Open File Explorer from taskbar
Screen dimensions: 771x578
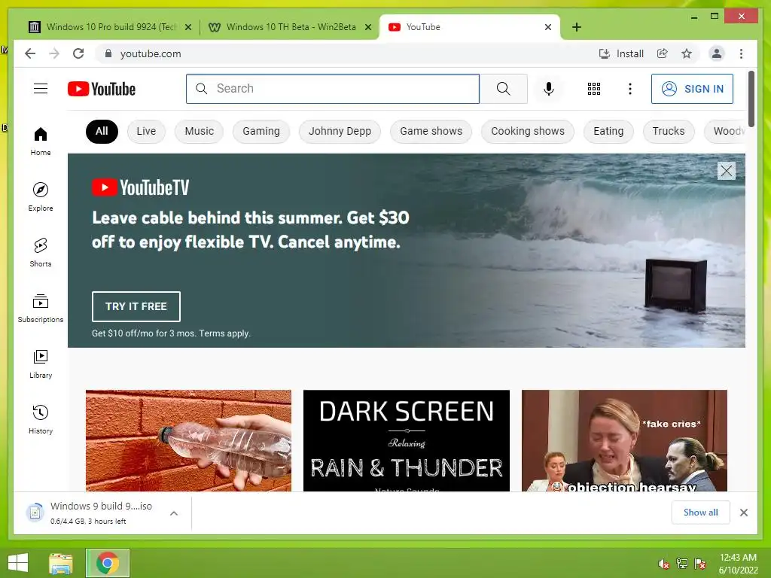[x=60, y=563]
